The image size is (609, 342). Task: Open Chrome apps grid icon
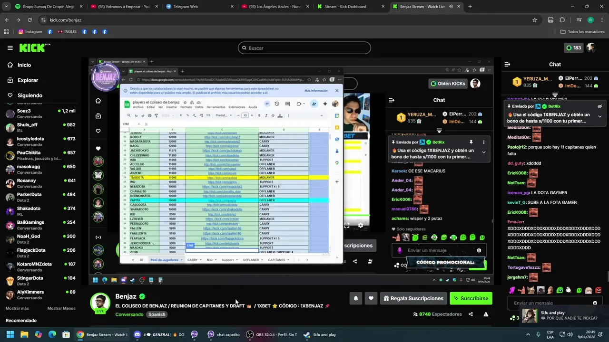point(6,32)
